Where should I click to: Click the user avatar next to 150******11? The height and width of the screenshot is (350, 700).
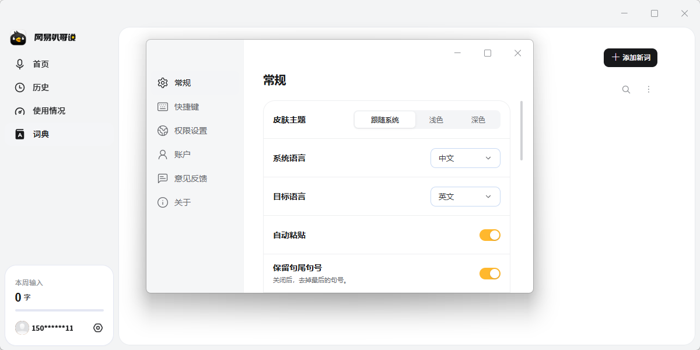(22, 328)
